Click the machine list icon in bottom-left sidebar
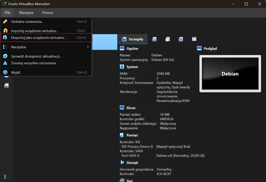266x182 pixels. click(6, 177)
